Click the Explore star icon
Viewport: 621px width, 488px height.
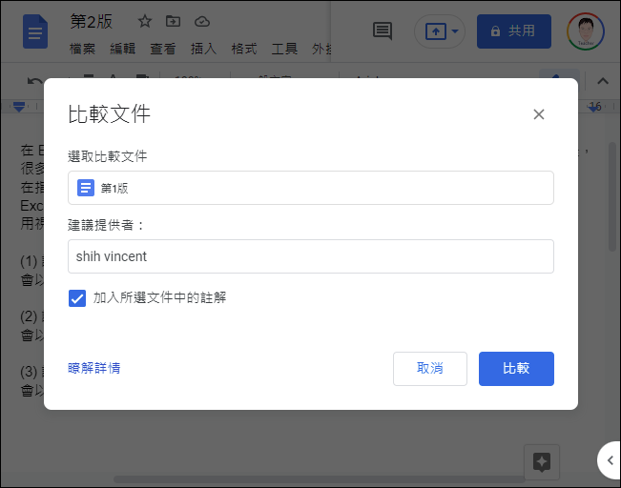coord(542,462)
